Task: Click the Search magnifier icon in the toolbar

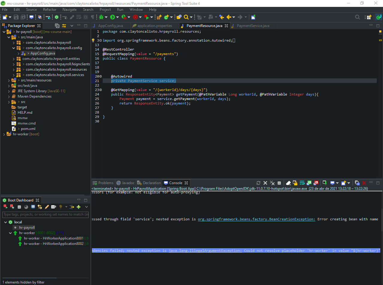Action: (186, 17)
